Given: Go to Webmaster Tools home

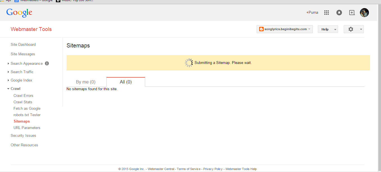Looking at the screenshot, I should click(x=31, y=29).
